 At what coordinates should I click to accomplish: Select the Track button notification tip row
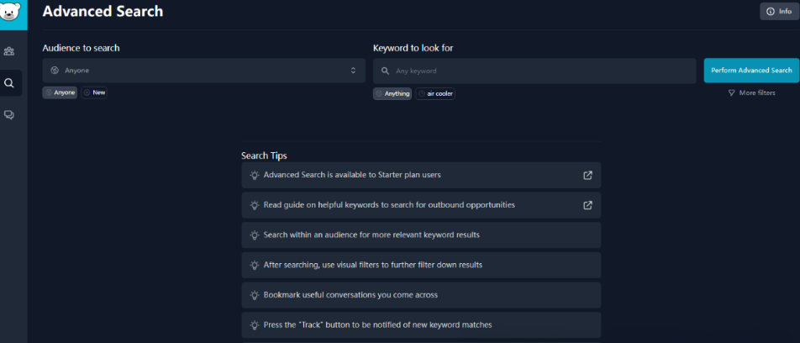(421, 325)
